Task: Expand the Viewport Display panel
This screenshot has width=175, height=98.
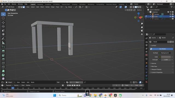Action: (156, 69)
